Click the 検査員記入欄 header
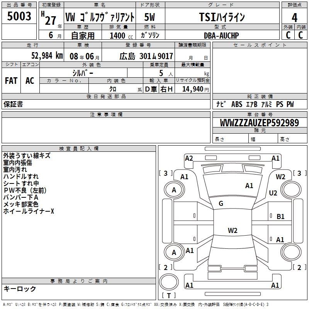Image resolution: width=309 pixels, height=309 pixels. [x=79, y=149]
